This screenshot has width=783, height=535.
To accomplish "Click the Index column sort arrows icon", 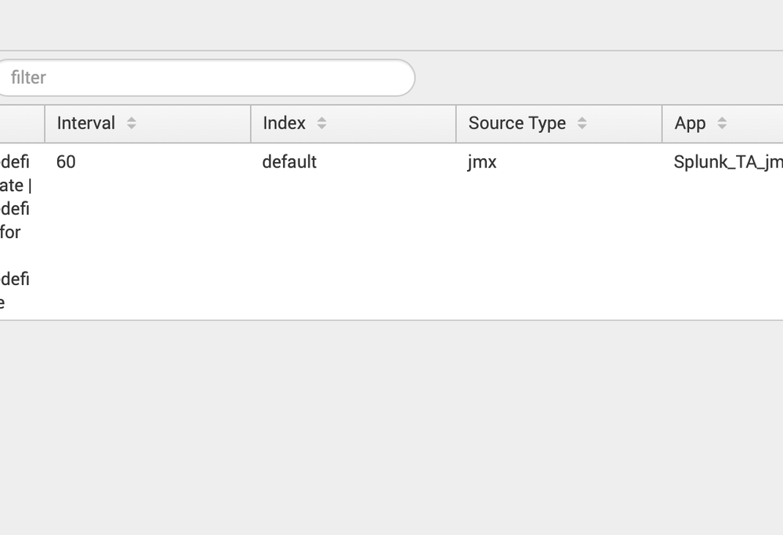I will (x=321, y=123).
